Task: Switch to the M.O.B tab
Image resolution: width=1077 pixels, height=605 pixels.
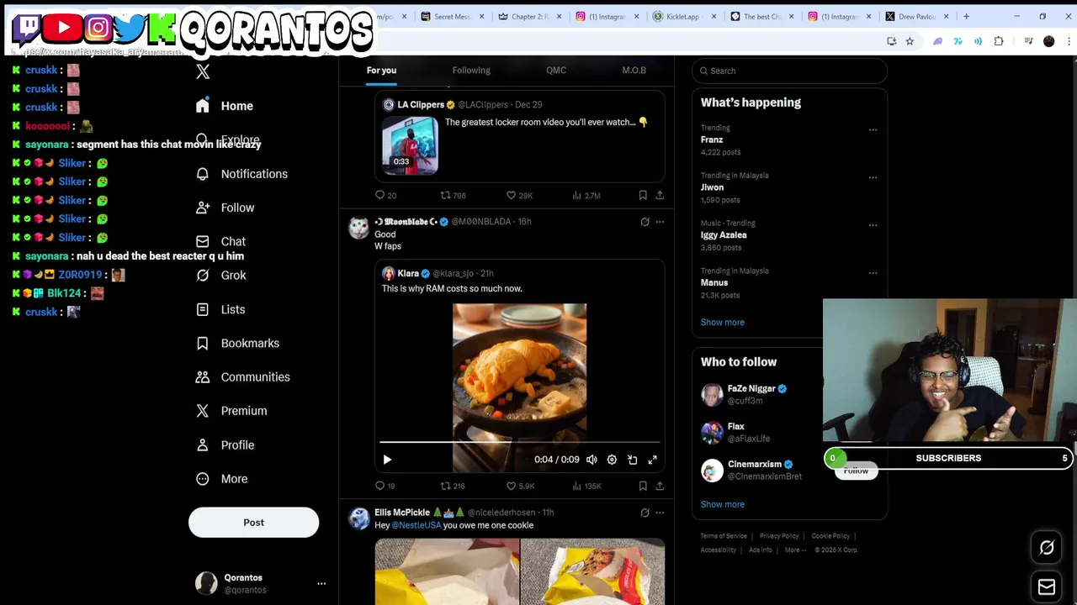Action: coord(634,71)
